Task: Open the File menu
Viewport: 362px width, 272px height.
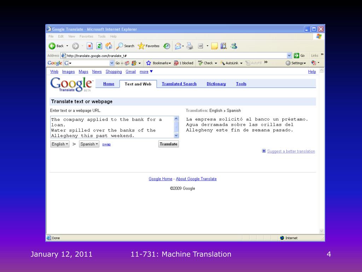Action: tap(51, 36)
